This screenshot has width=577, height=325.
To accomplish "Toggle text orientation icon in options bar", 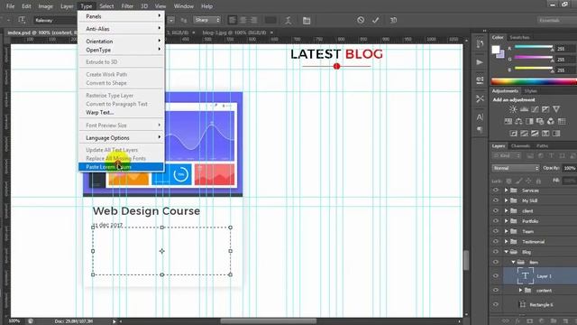I will pyautogui.click(x=22, y=20).
